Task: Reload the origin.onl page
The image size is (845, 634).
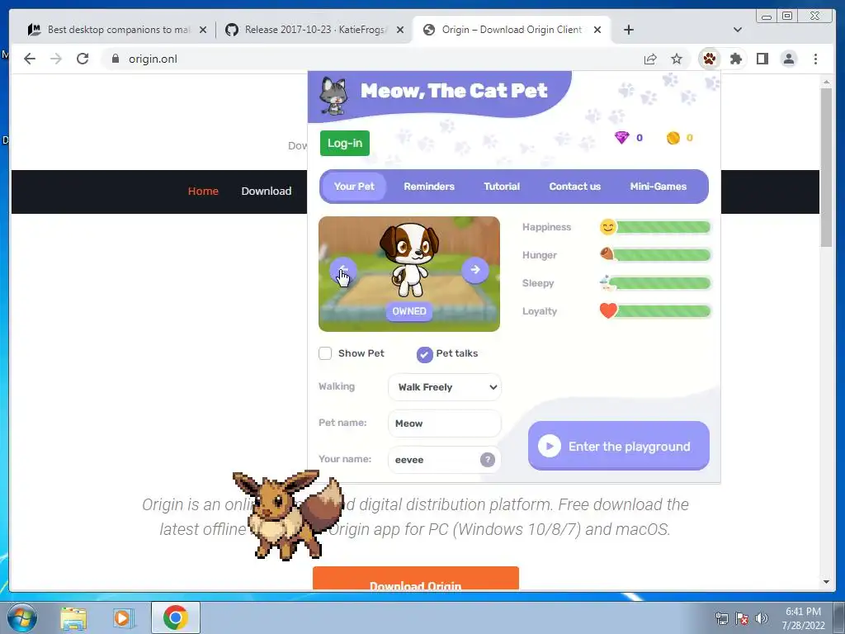Action: (x=83, y=59)
